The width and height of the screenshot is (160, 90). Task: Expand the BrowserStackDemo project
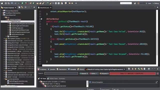tap(2, 11)
